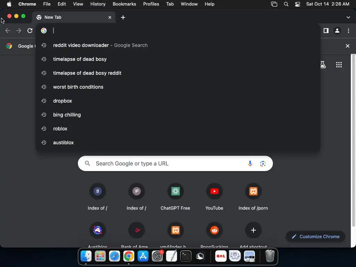Click the date and time in menu bar
Viewport: 356px width, 267px height.
click(x=327, y=4)
